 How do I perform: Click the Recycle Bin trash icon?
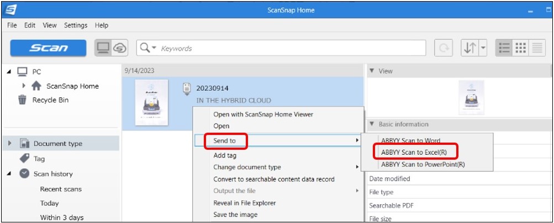pos(22,100)
